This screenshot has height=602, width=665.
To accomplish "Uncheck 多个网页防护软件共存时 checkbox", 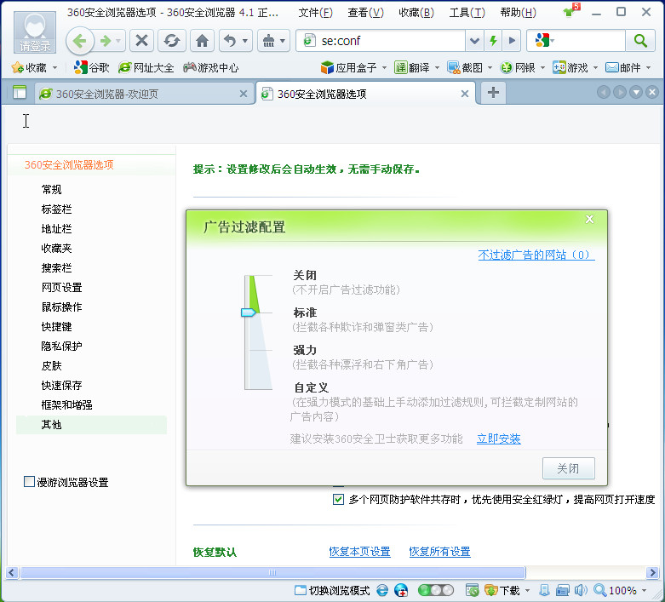I will (x=338, y=499).
